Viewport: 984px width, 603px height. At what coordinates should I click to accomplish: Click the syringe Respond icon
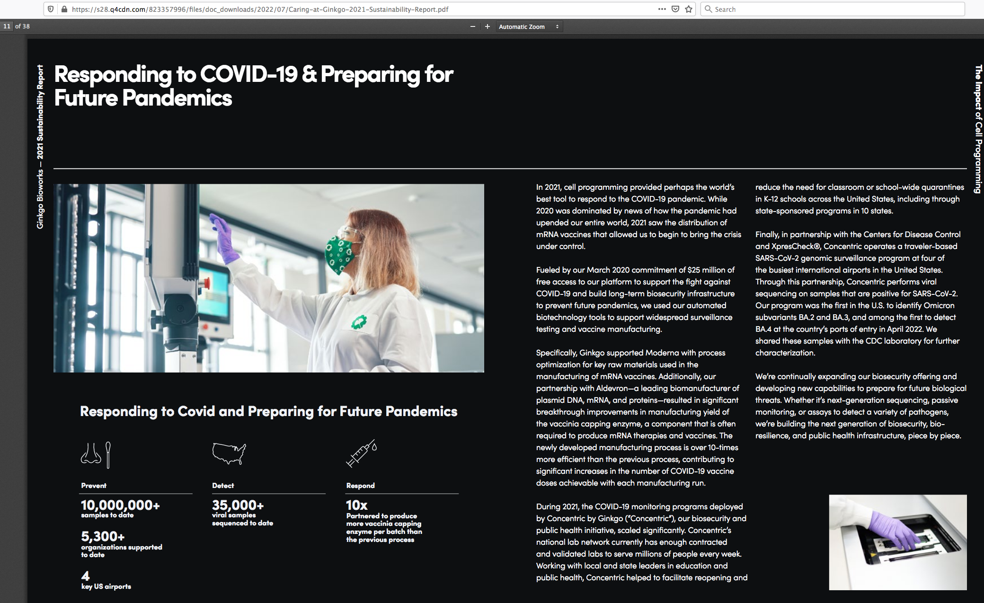coord(361,453)
